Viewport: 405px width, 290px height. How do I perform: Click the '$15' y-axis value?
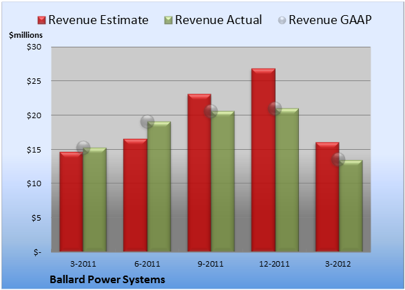click(34, 150)
